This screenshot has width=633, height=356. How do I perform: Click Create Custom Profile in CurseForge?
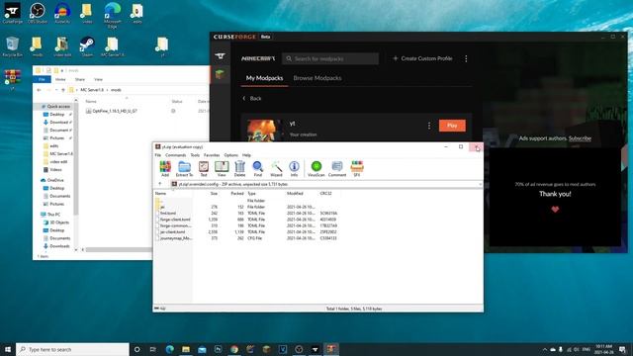[422, 58]
